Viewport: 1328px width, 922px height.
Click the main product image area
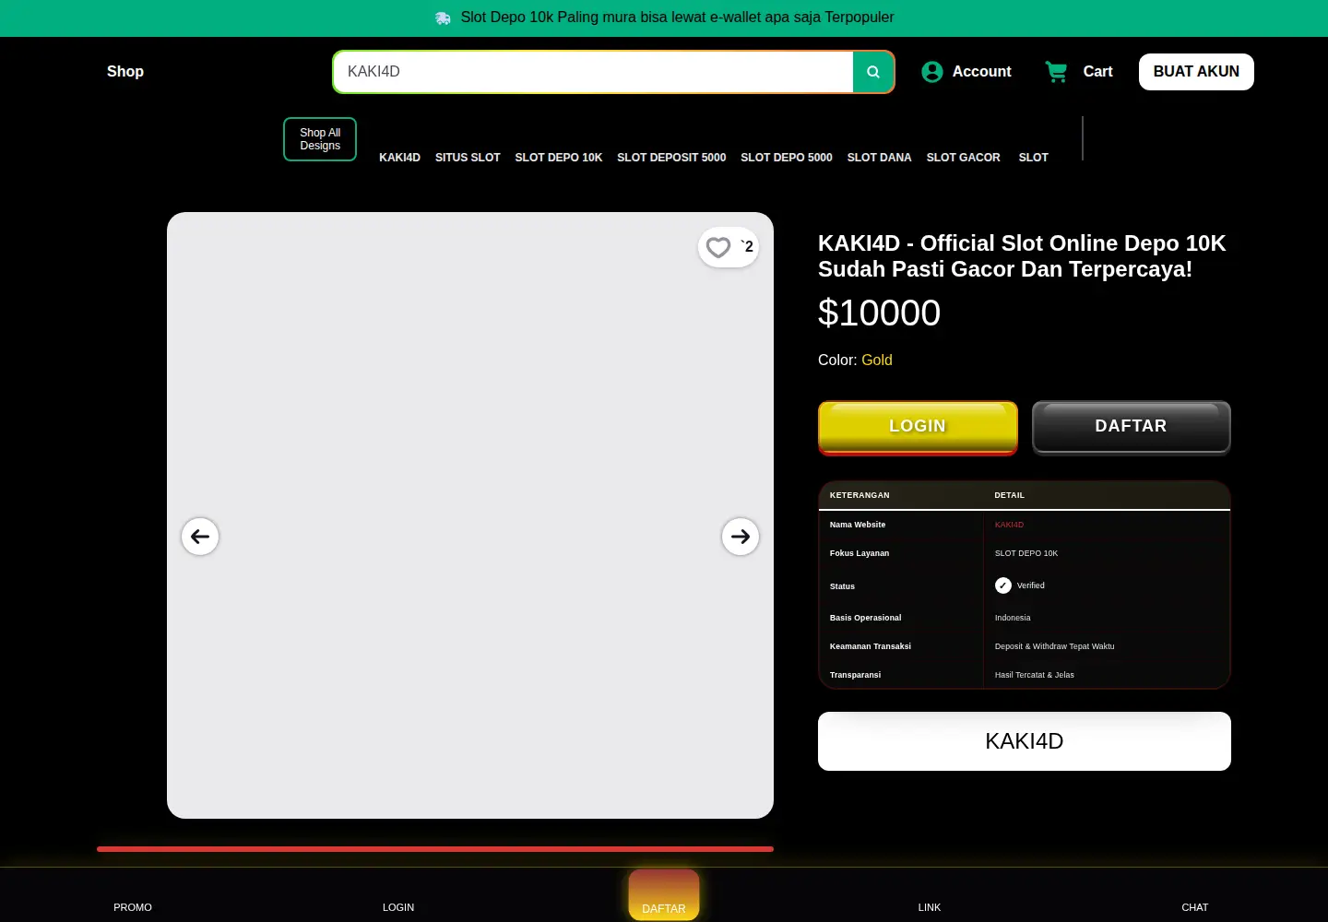click(x=470, y=515)
